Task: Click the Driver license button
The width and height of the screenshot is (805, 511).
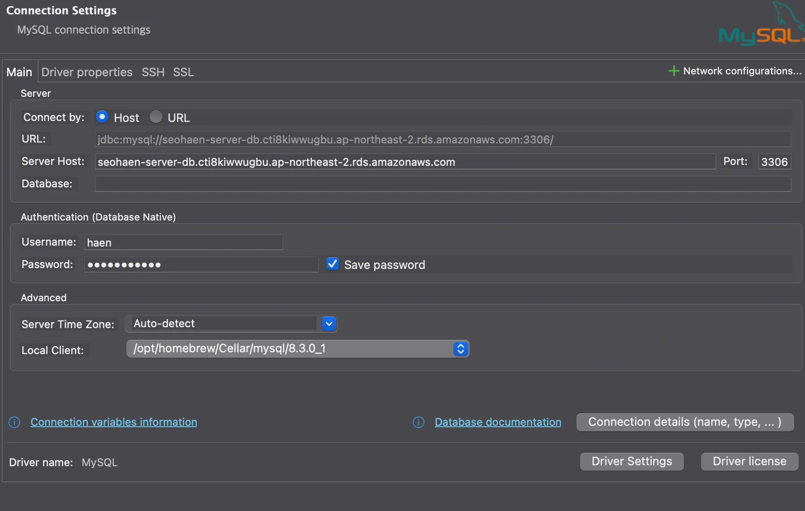Action: pos(750,461)
